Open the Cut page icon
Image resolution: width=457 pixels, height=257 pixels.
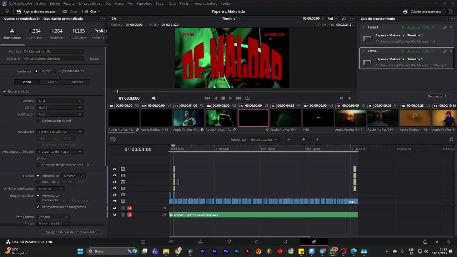tap(171, 242)
